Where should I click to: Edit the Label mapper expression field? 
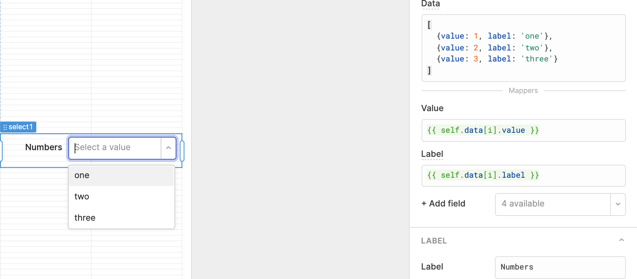tap(523, 175)
